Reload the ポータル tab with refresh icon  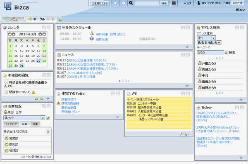coord(53,19)
